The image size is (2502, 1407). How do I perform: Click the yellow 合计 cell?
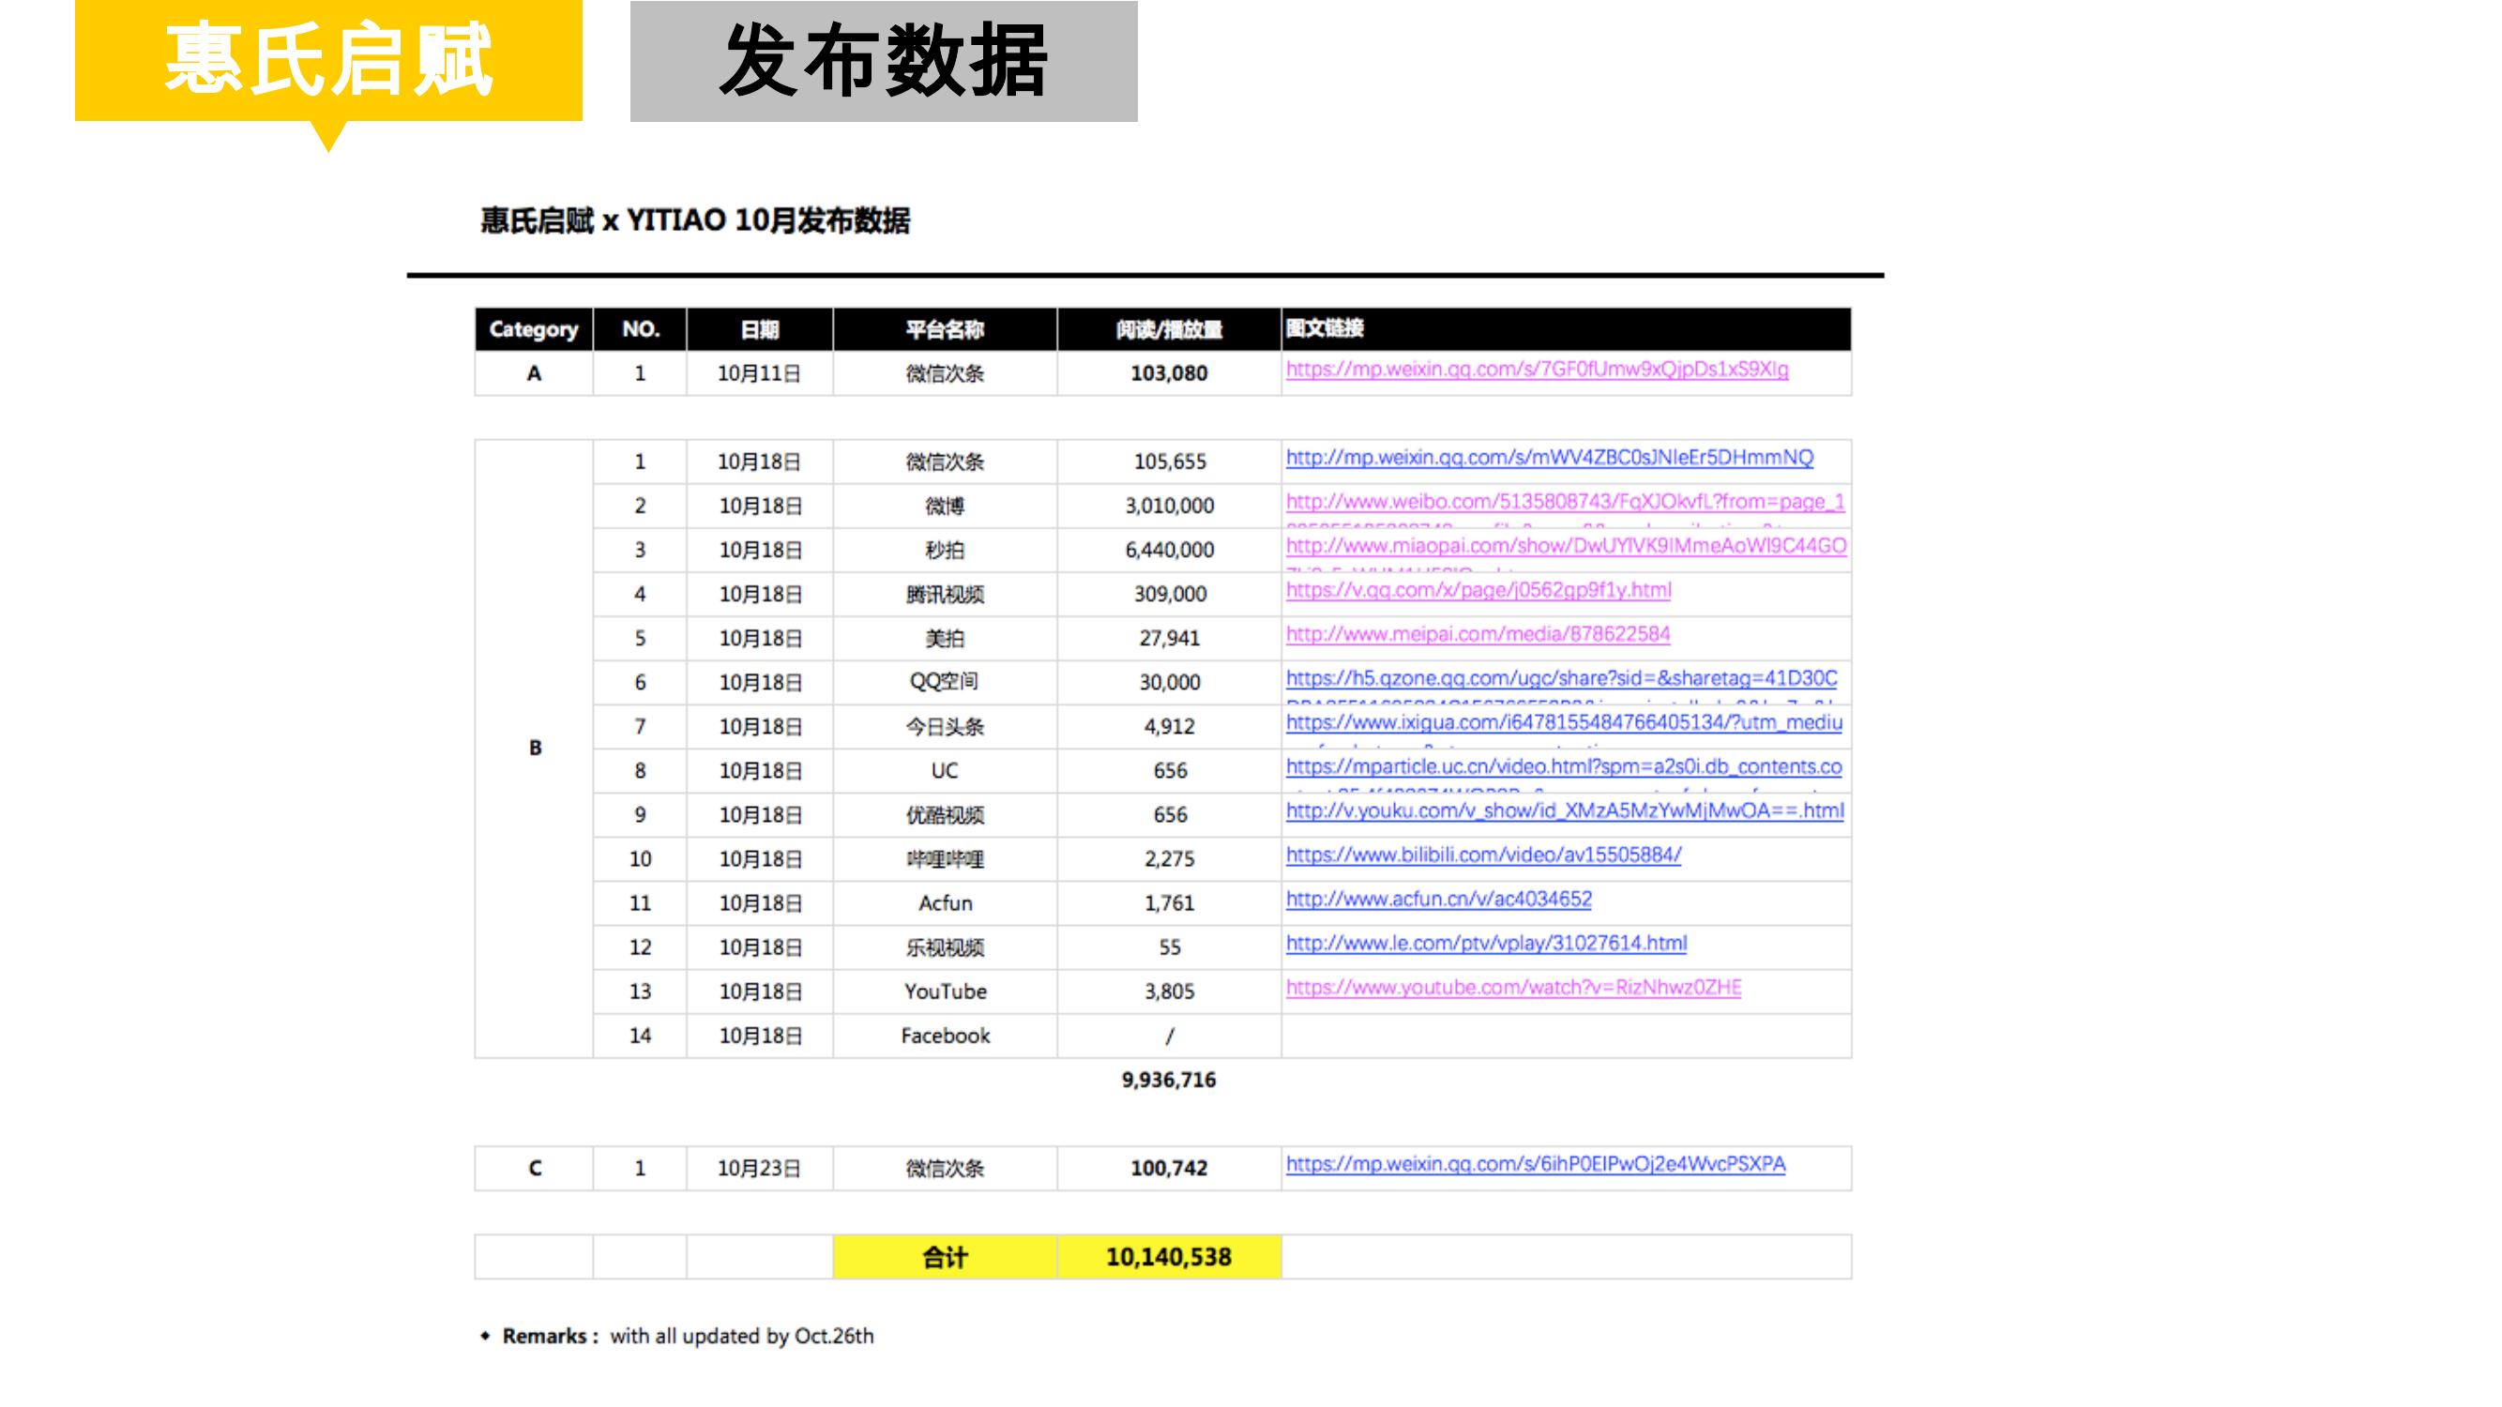click(945, 1258)
